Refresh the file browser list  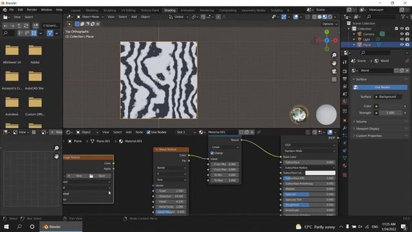26,26
